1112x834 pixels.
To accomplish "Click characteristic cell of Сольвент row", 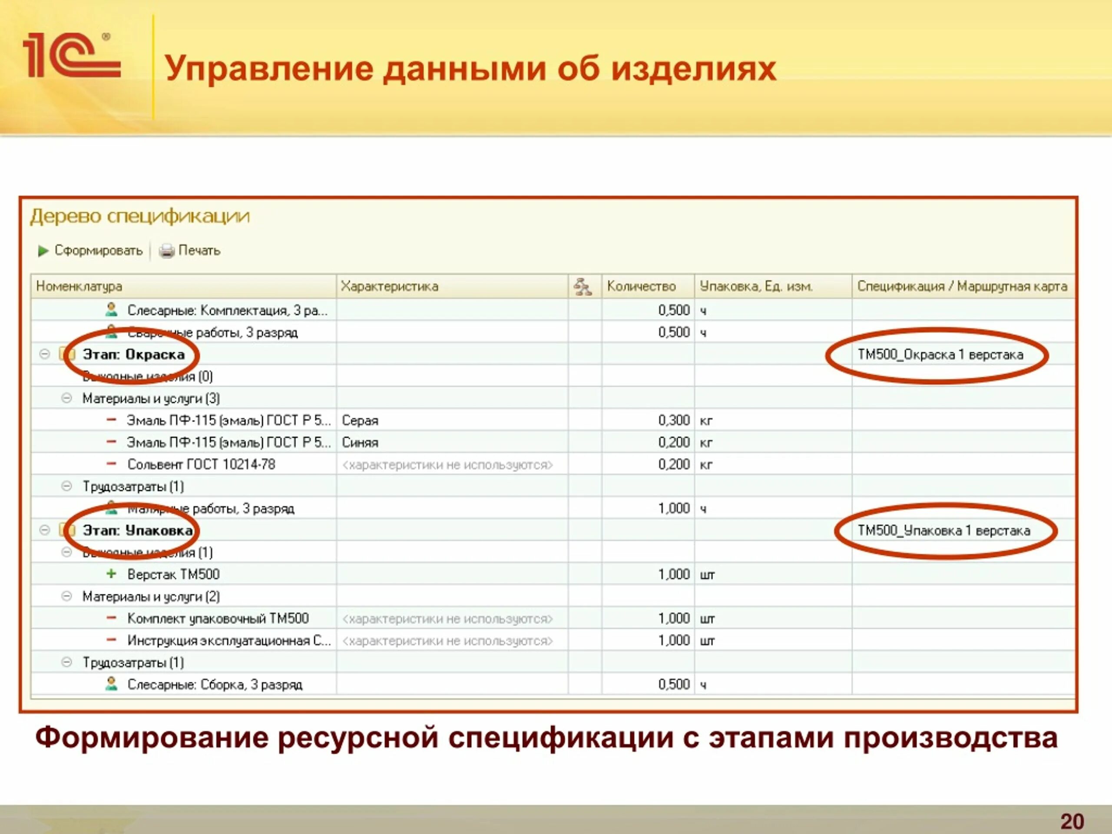I will (x=453, y=464).
